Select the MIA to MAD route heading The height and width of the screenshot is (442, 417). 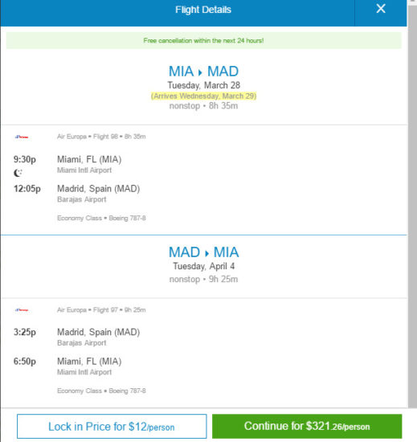[203, 72]
